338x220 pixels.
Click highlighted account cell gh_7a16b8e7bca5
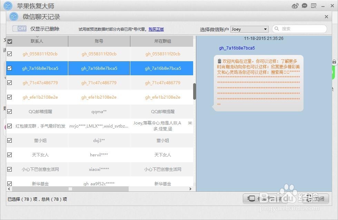coord(99,68)
